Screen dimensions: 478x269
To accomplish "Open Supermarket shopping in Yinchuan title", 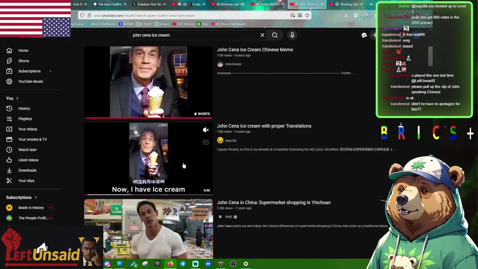I will coord(274,202).
